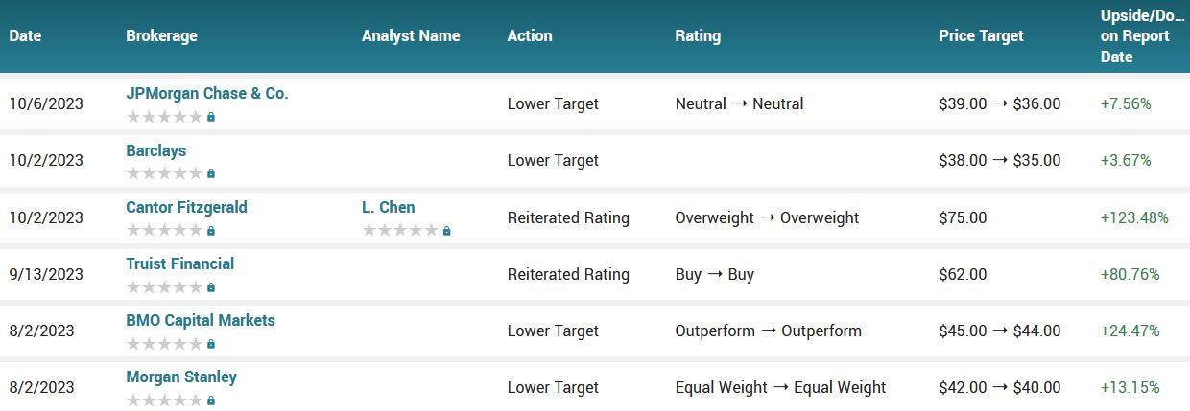The width and height of the screenshot is (1190, 411).
Task: Click the Brokerage column header
Action: pyautogui.click(x=161, y=35)
